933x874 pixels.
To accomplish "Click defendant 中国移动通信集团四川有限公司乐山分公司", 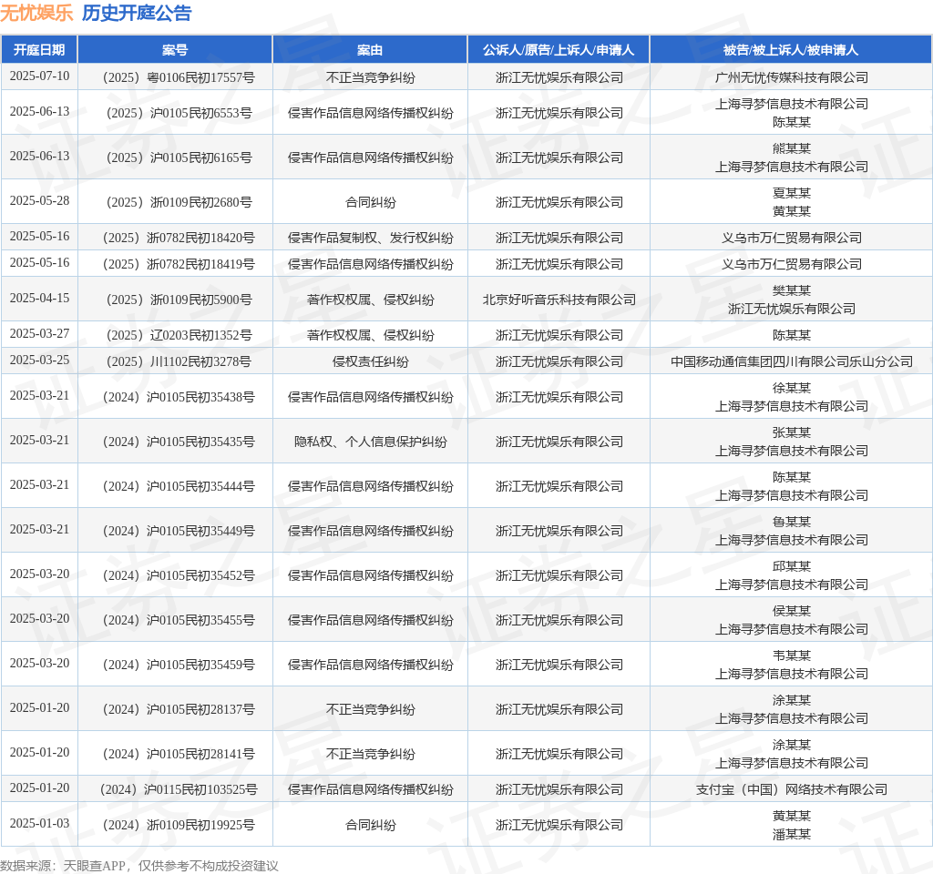I will tap(792, 361).
